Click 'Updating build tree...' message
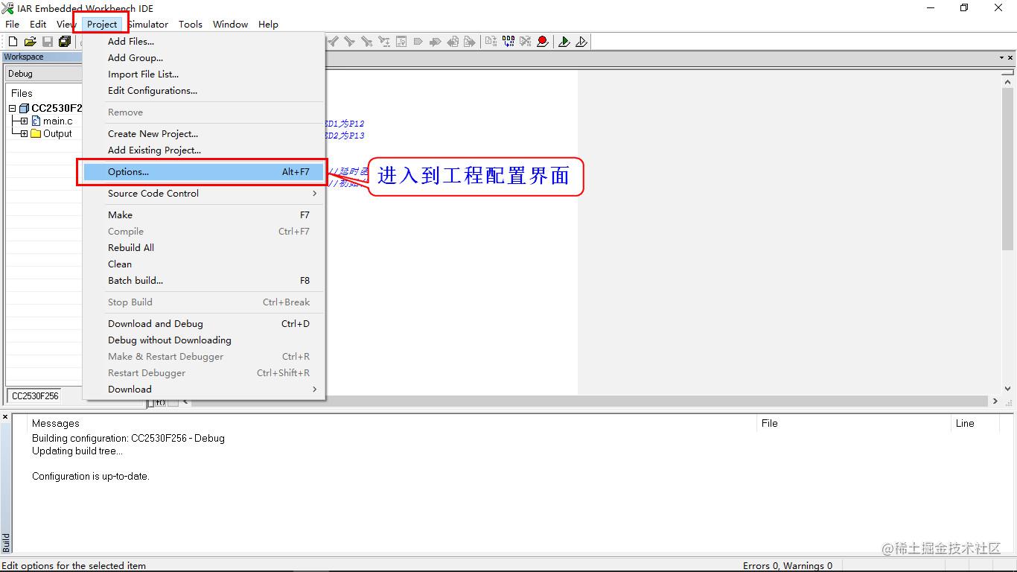Viewport: 1017px width, 572px height. pos(77,451)
